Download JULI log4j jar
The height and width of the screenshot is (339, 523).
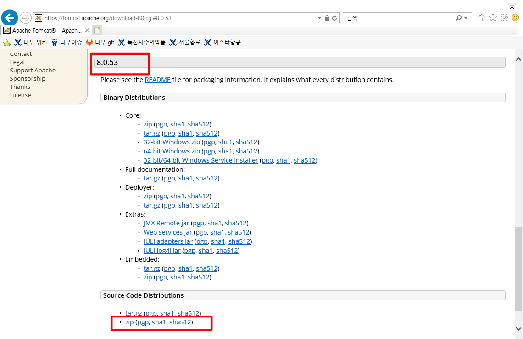162,251
